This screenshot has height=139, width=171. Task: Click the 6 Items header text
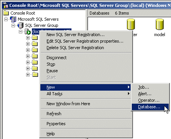coord(122,13)
